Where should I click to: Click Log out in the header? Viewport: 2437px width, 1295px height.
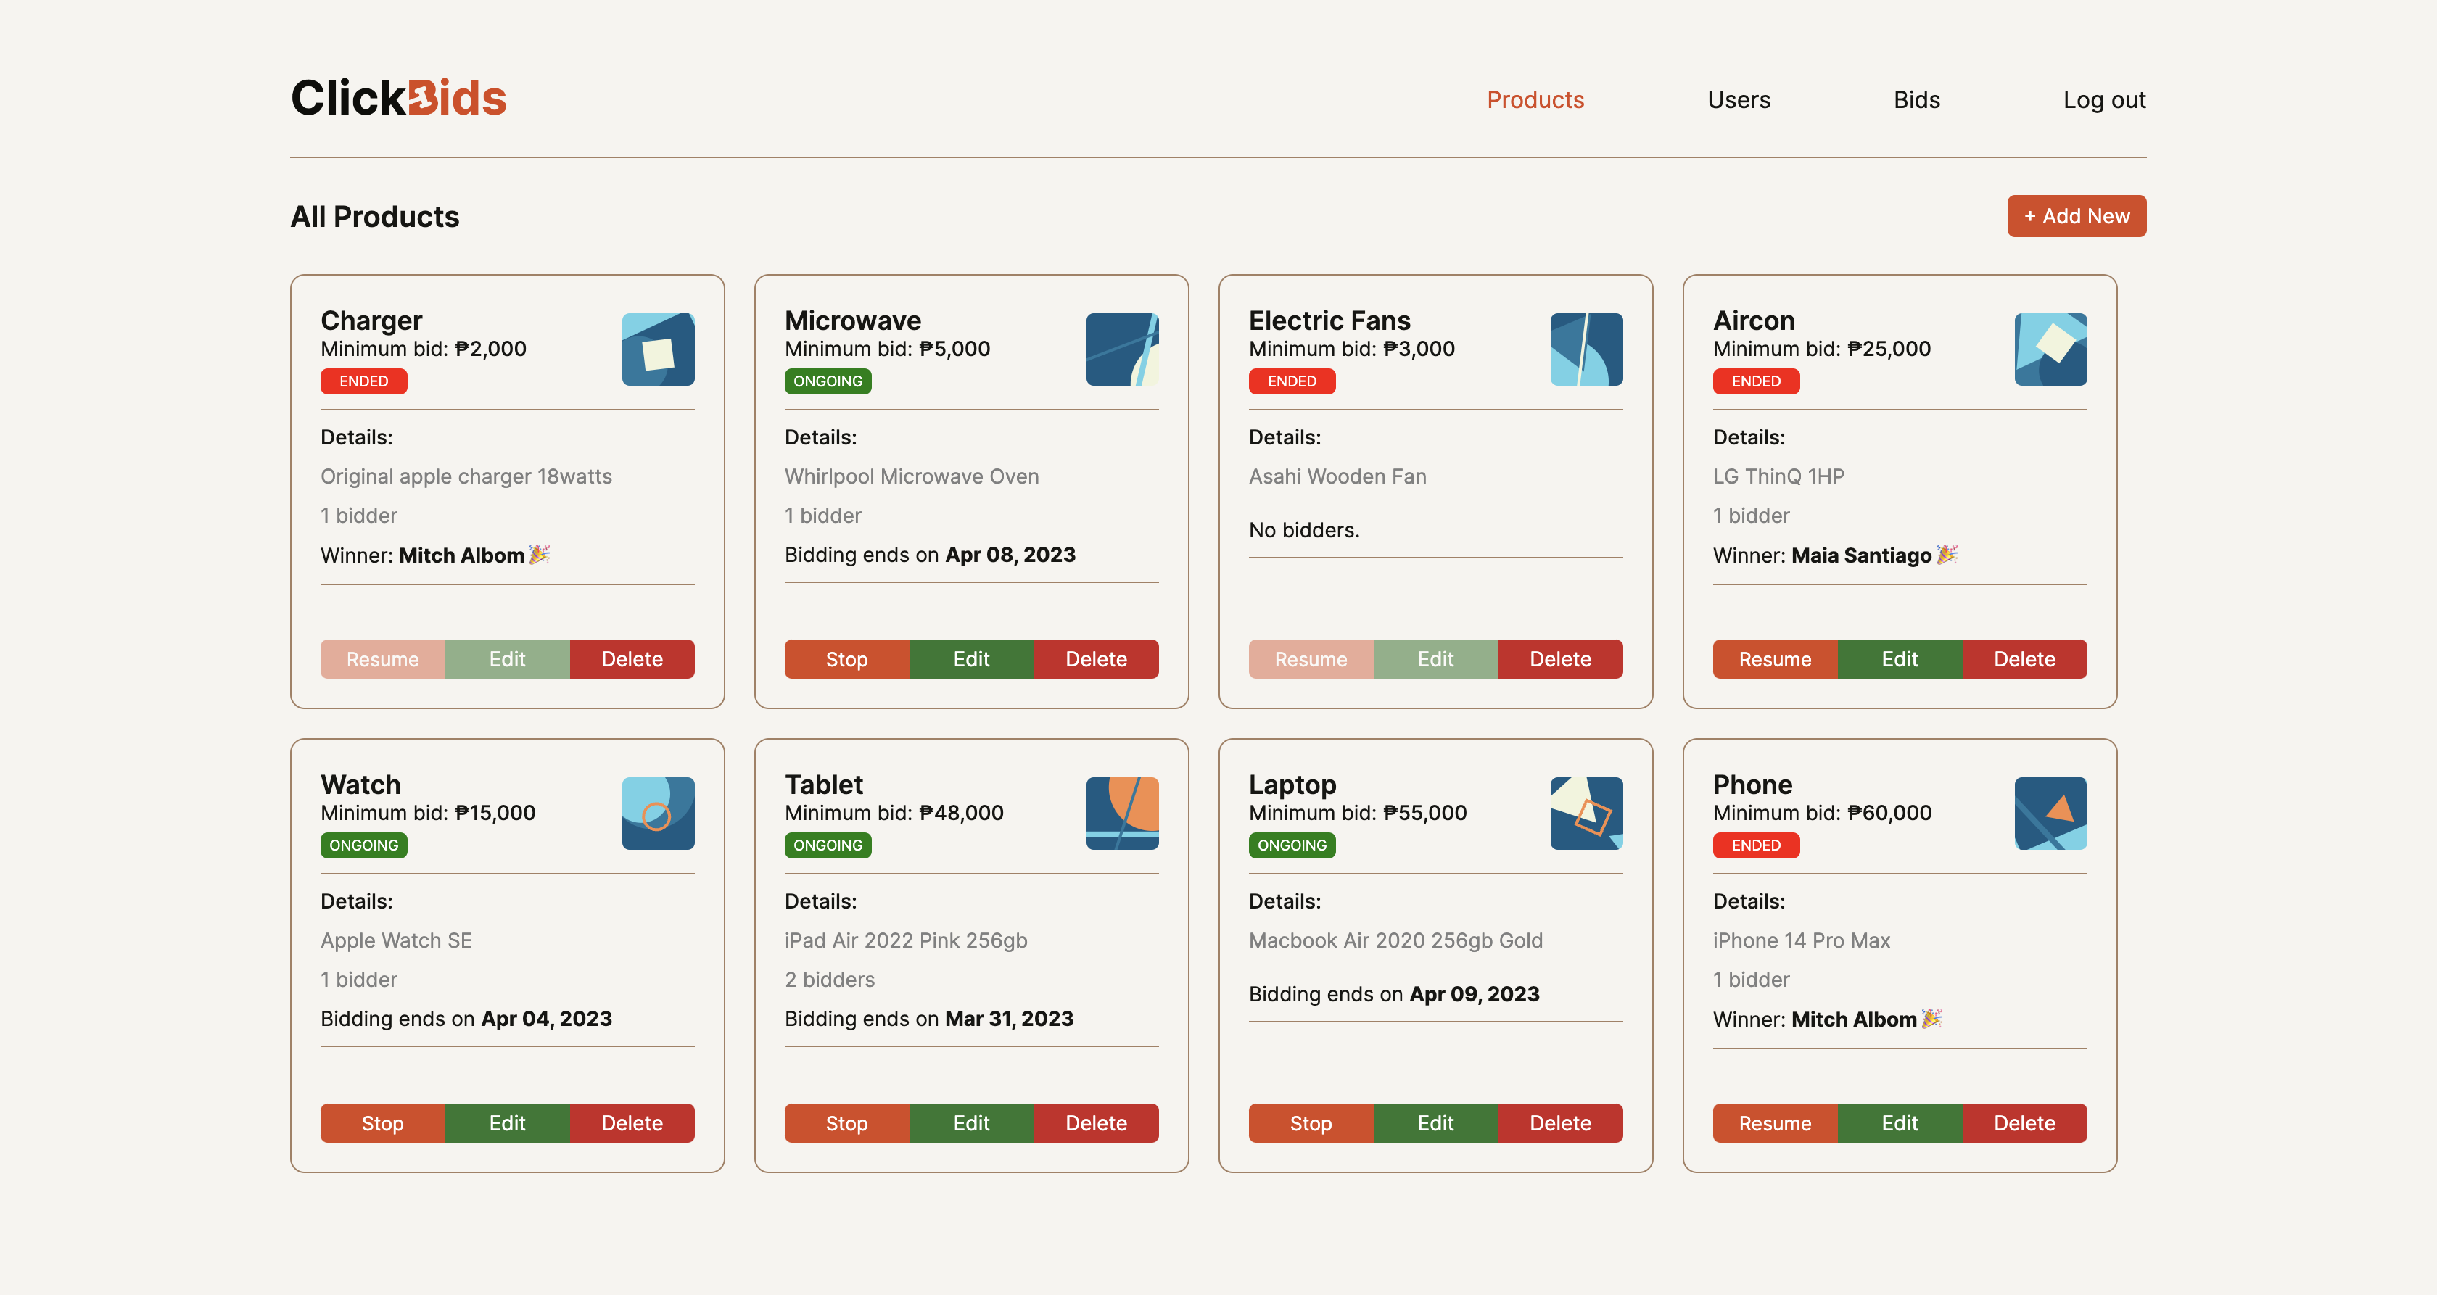click(2103, 100)
